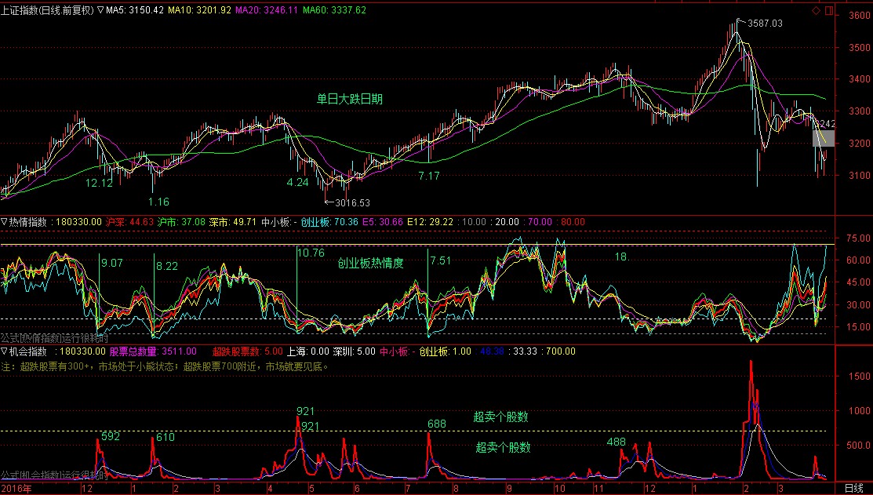Click the 488 peak label
The height and width of the screenshot is (495, 873).
(617, 442)
